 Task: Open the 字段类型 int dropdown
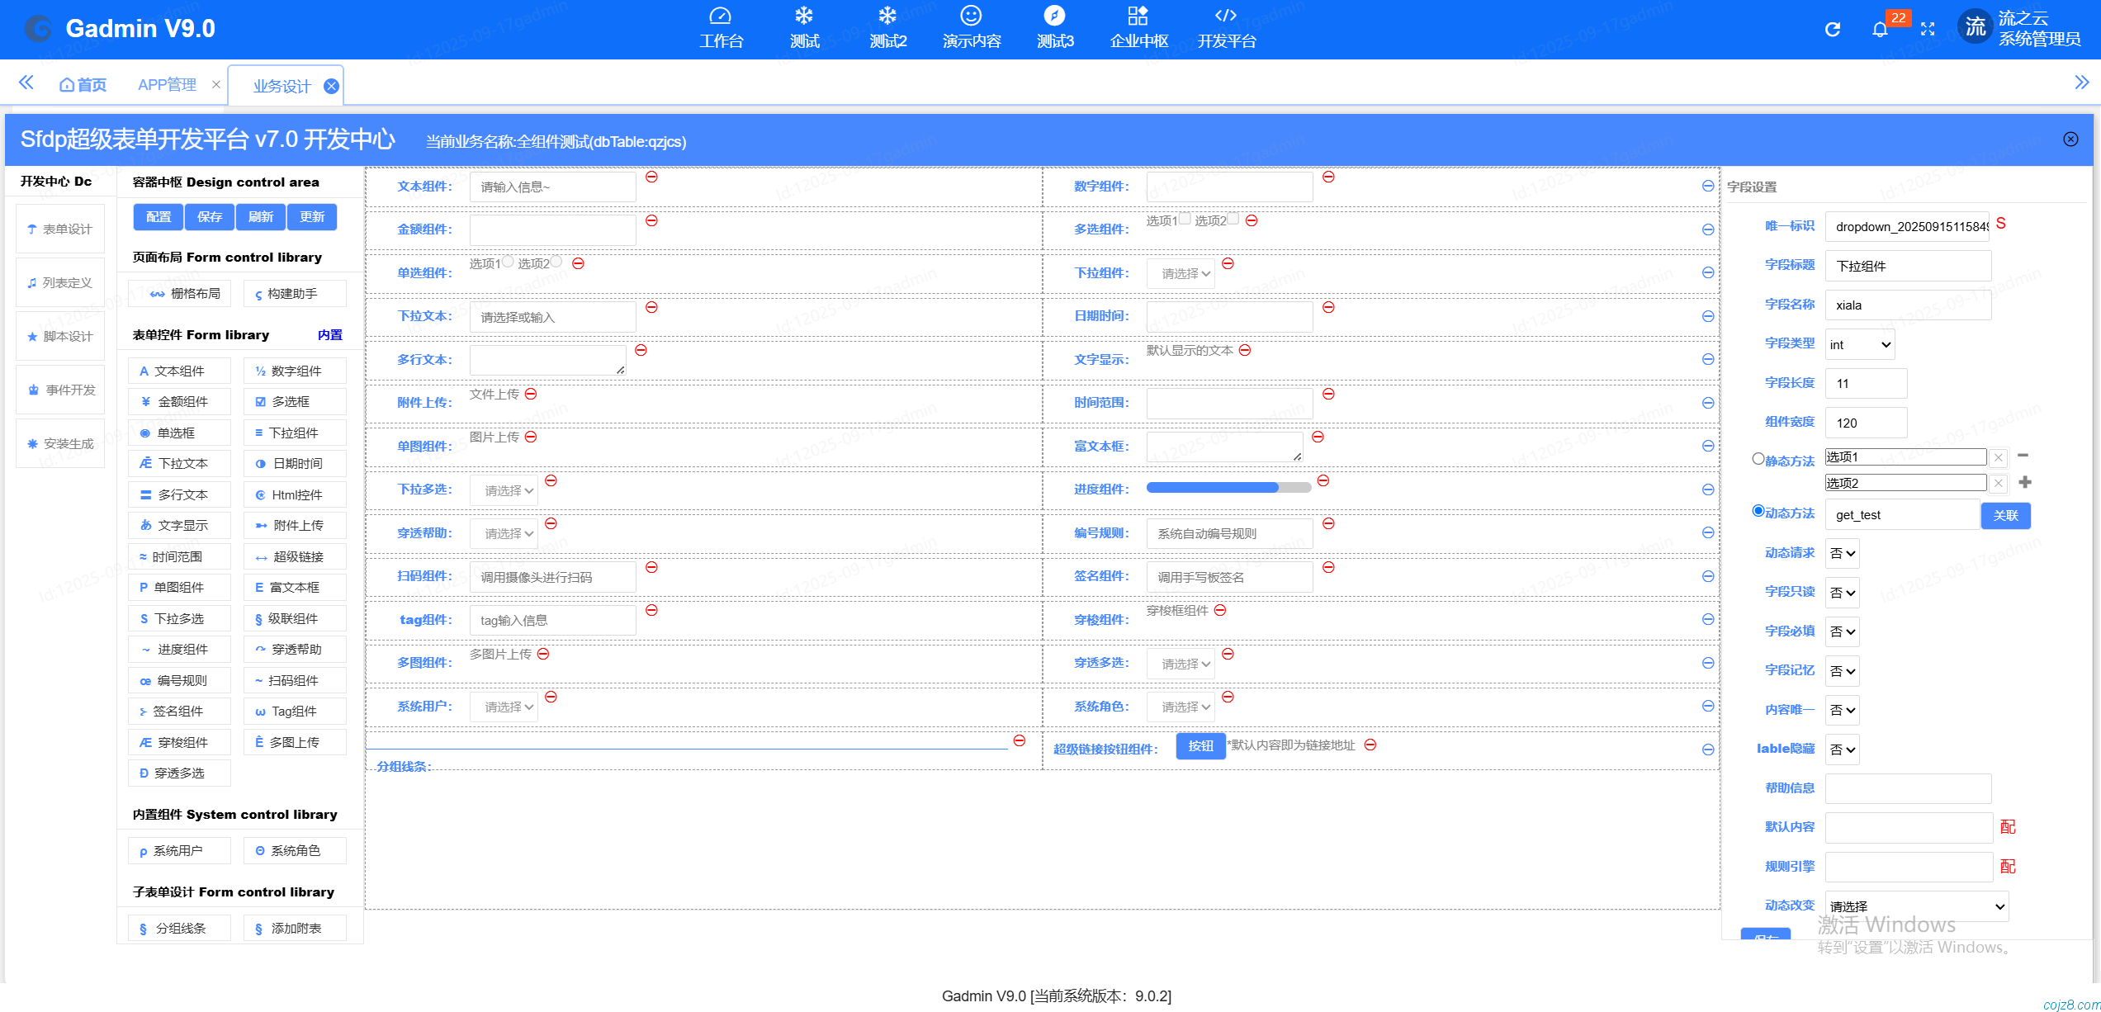point(1859,344)
